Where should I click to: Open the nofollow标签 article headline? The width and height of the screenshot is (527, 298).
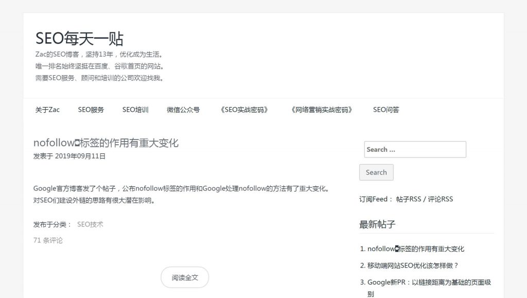(x=106, y=143)
